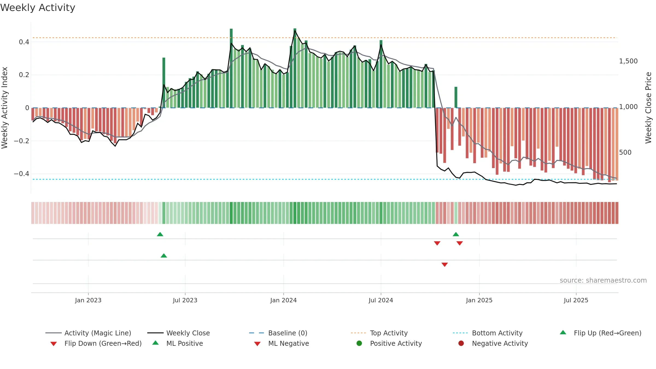Toggle Baseline (0) legend entry

click(278, 333)
